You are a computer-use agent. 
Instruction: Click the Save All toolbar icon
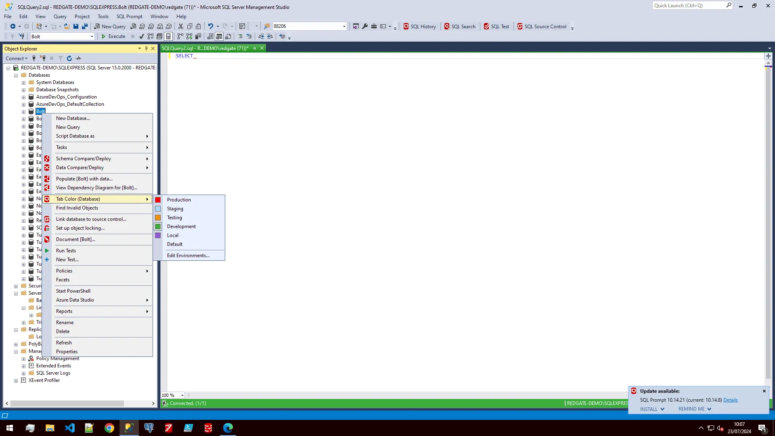click(x=85, y=26)
